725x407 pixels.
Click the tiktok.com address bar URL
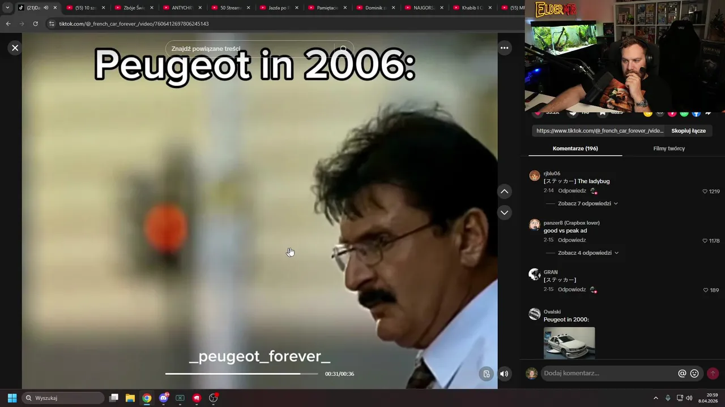pos(134,24)
